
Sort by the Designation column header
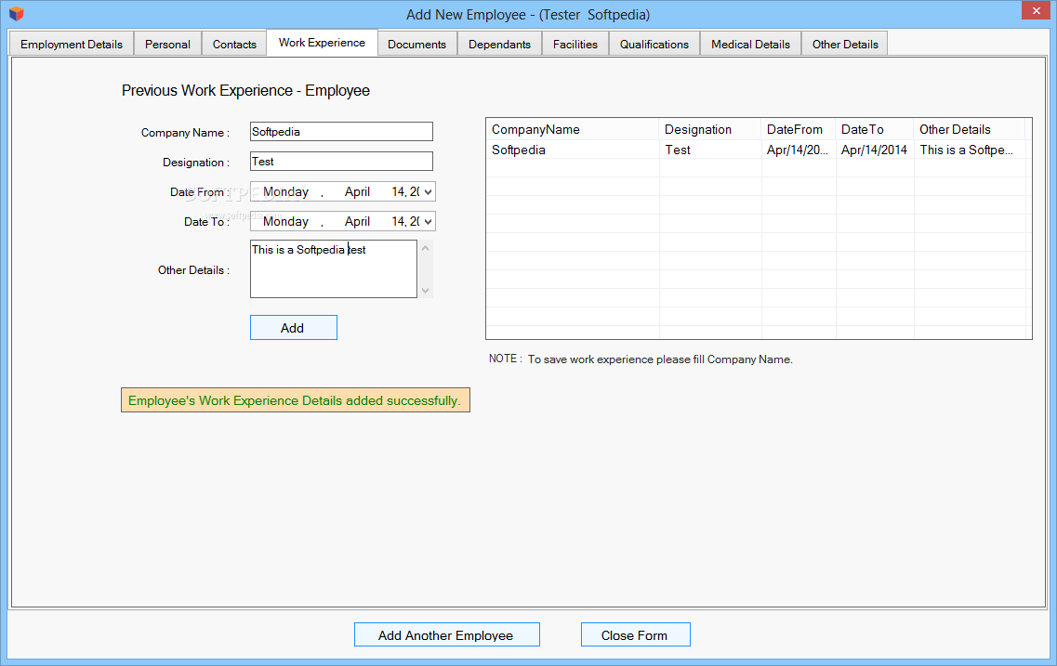pos(710,129)
